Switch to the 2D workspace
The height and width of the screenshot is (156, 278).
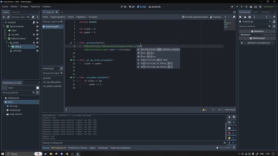pyautogui.click(x=123, y=7)
